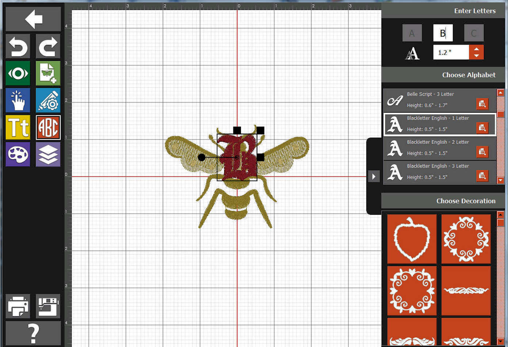Open help with the question mark
508x347 pixels.
coord(33,333)
